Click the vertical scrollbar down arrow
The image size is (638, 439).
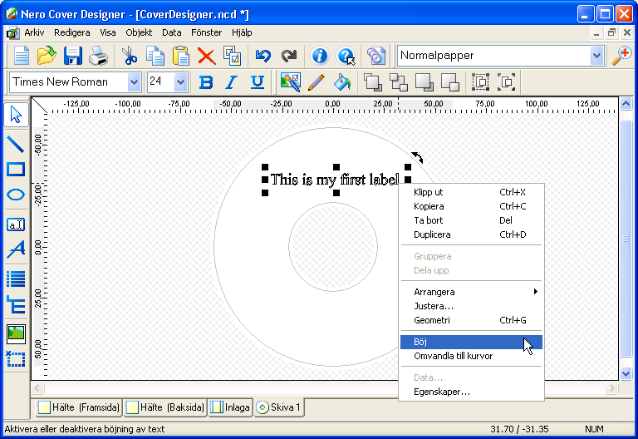pos(626,373)
